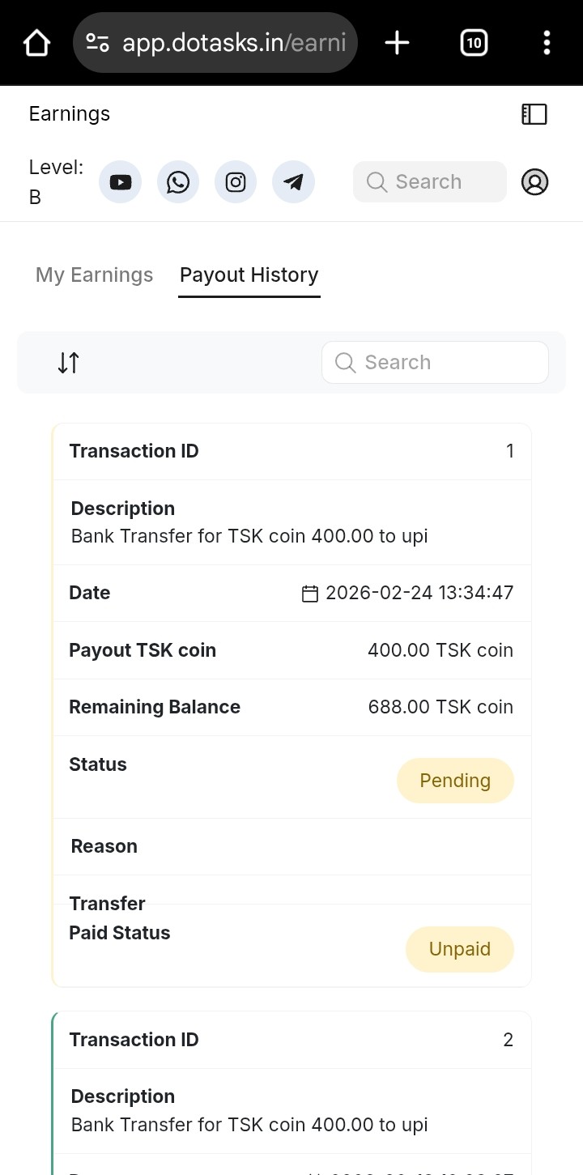The image size is (583, 1175).
Task: Open the browser three-dot menu
Action: (x=547, y=43)
